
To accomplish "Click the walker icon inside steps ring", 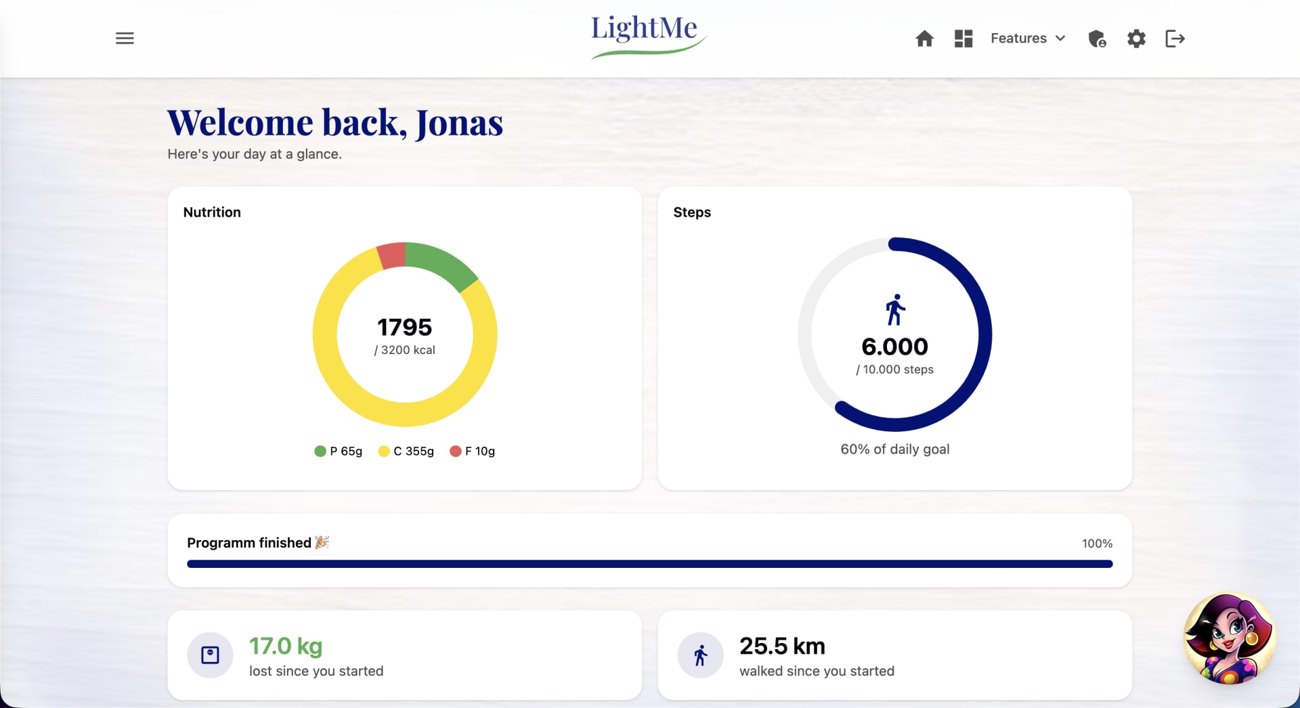I will [895, 310].
